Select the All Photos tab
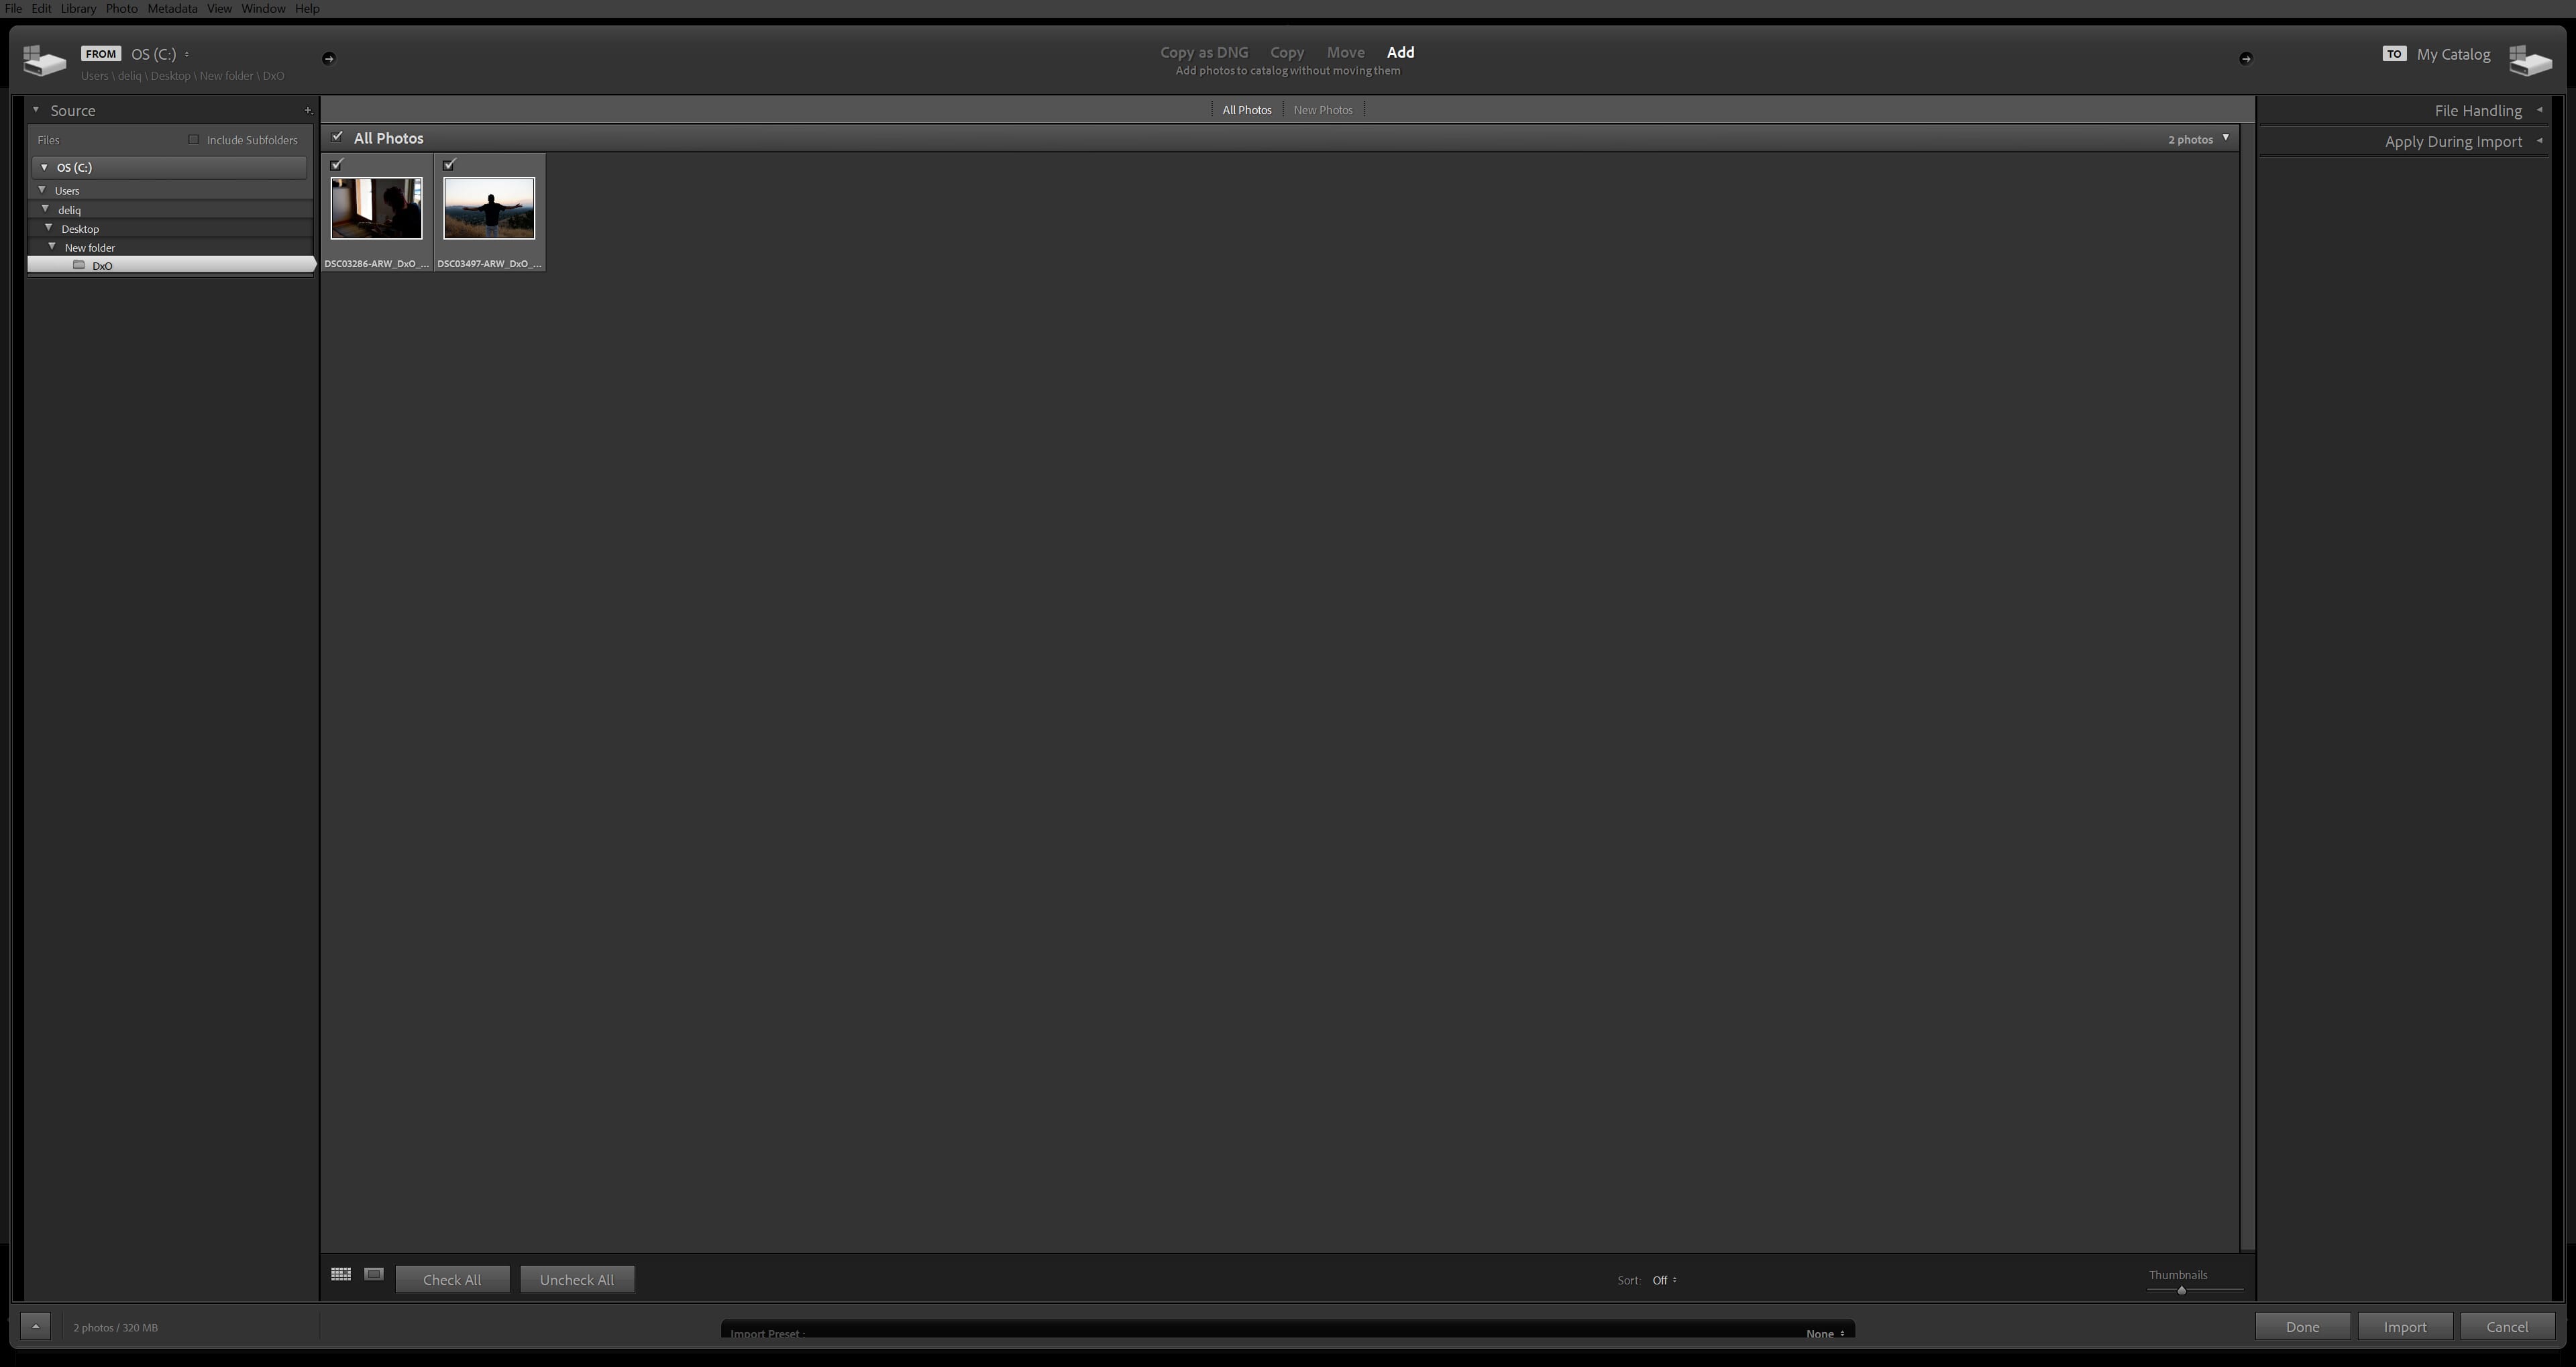Viewport: 2576px width, 1367px height. 1246,109
